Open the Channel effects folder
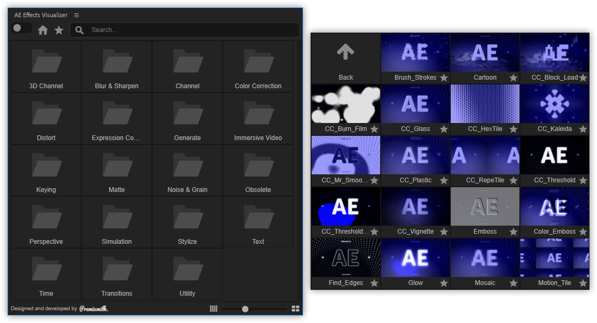Viewport: 597px width, 323px height. tap(187, 66)
